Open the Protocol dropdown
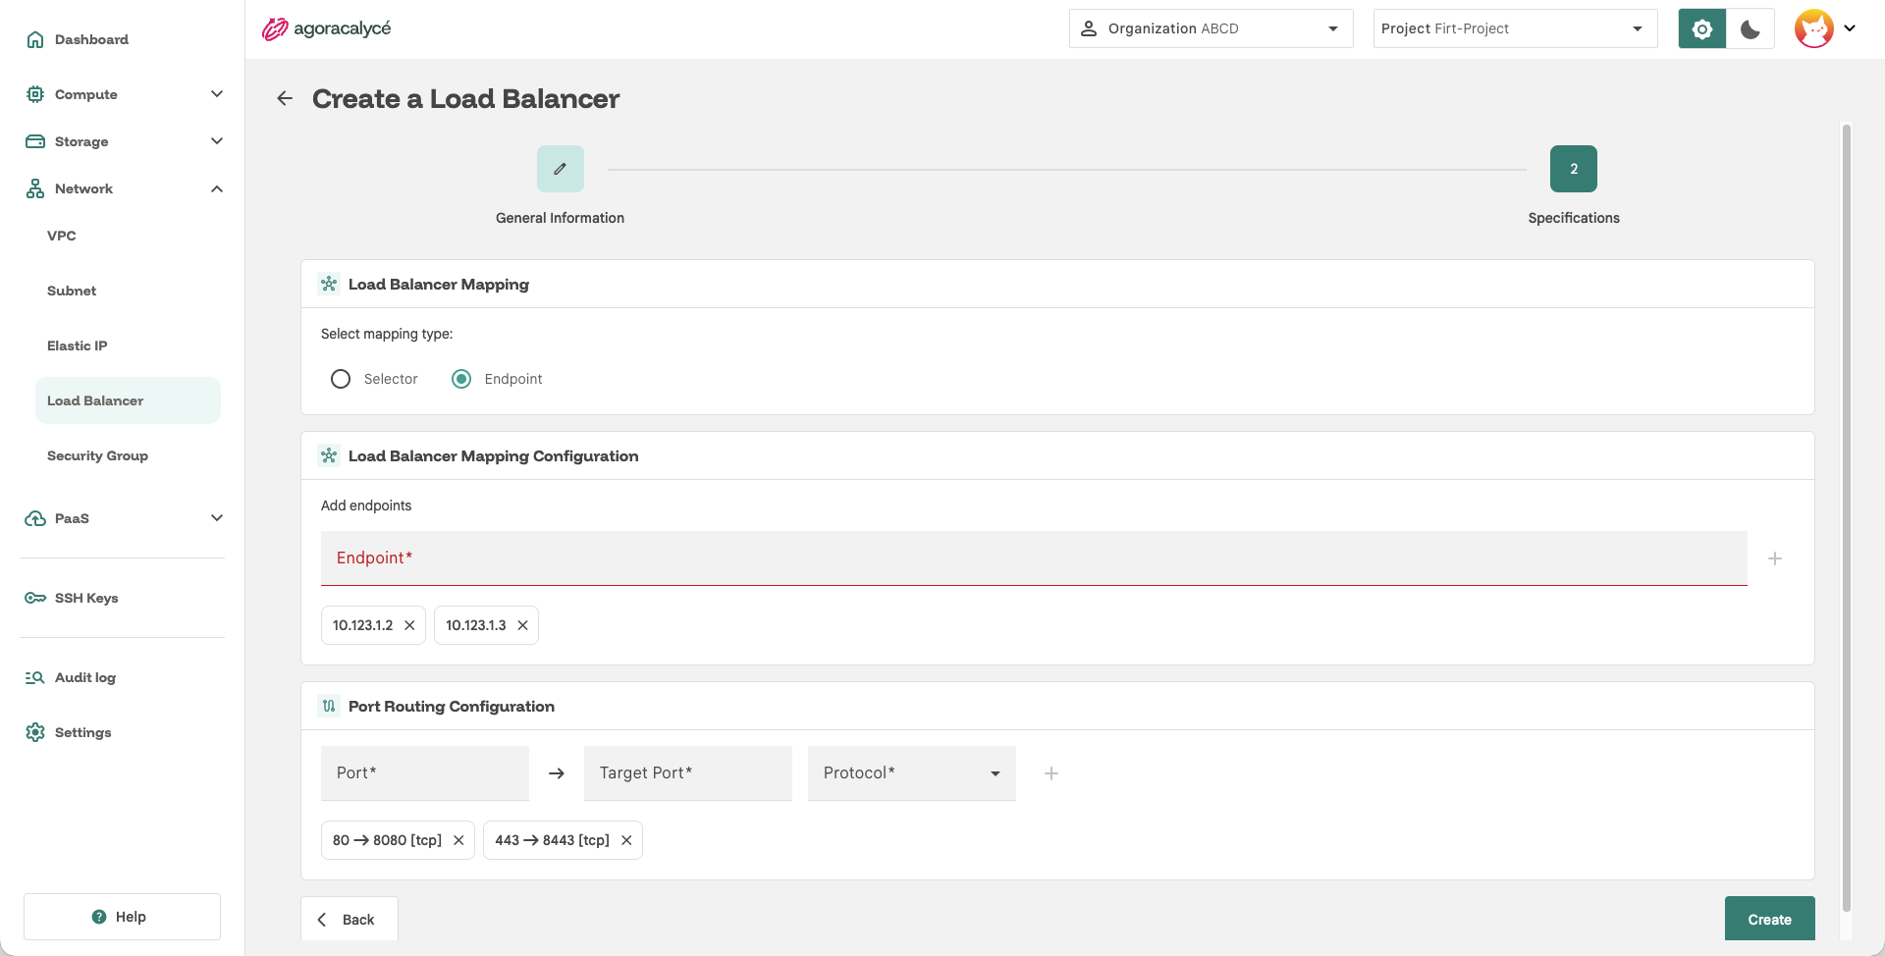 (912, 773)
